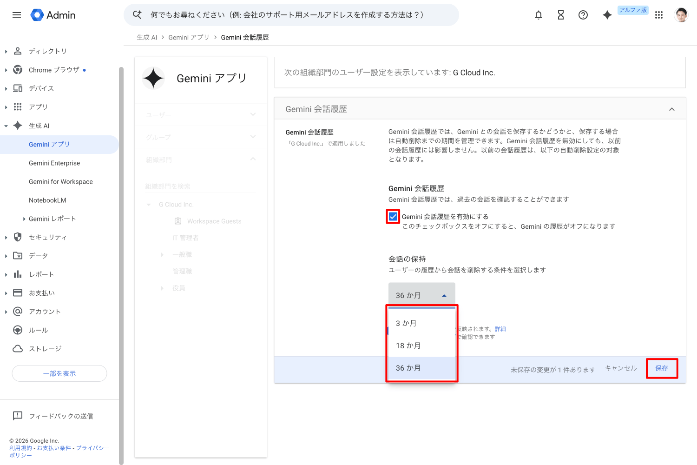This screenshot has height=465, width=697.
Task: Open the Gemini sparkle alpha icon
Action: (607, 15)
